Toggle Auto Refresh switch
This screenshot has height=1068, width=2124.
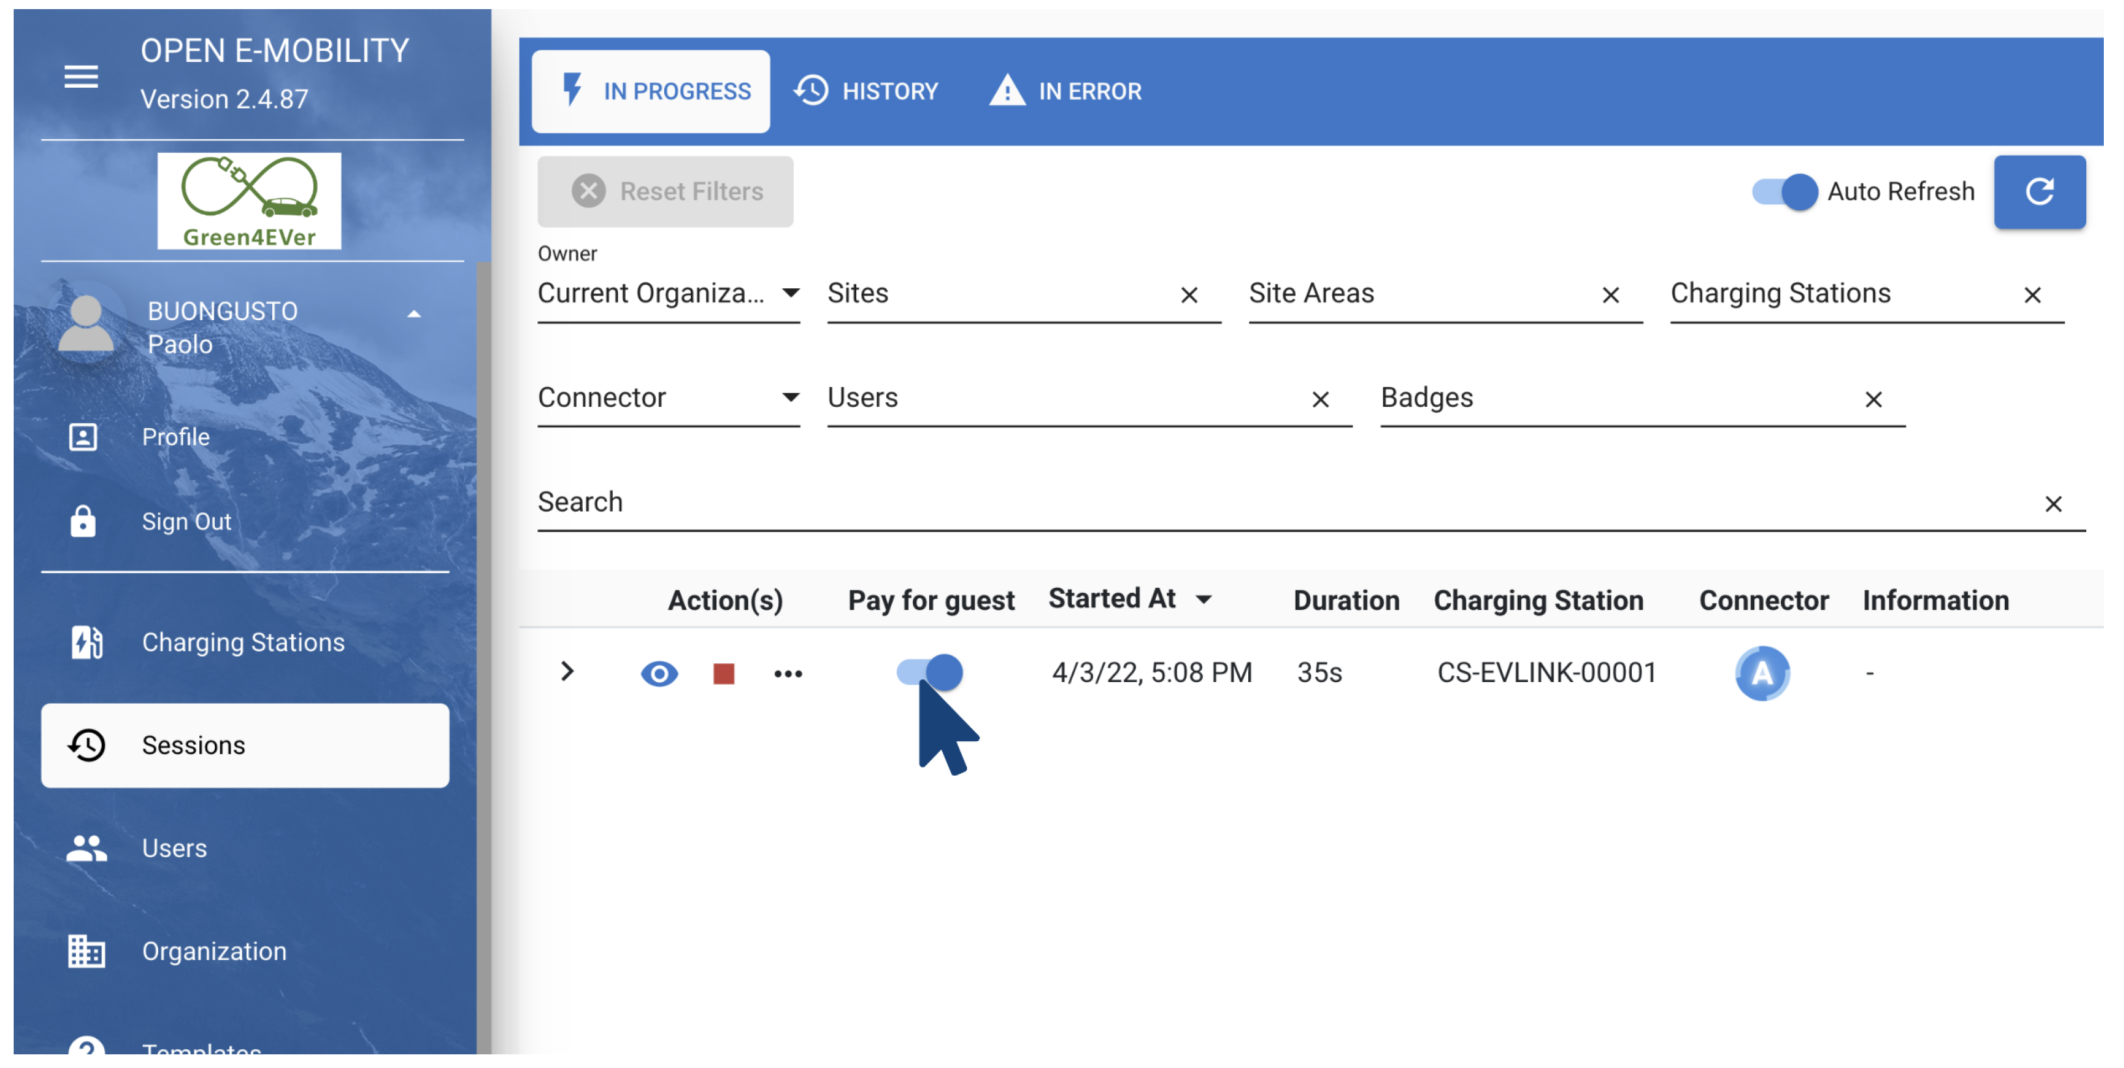1784,192
